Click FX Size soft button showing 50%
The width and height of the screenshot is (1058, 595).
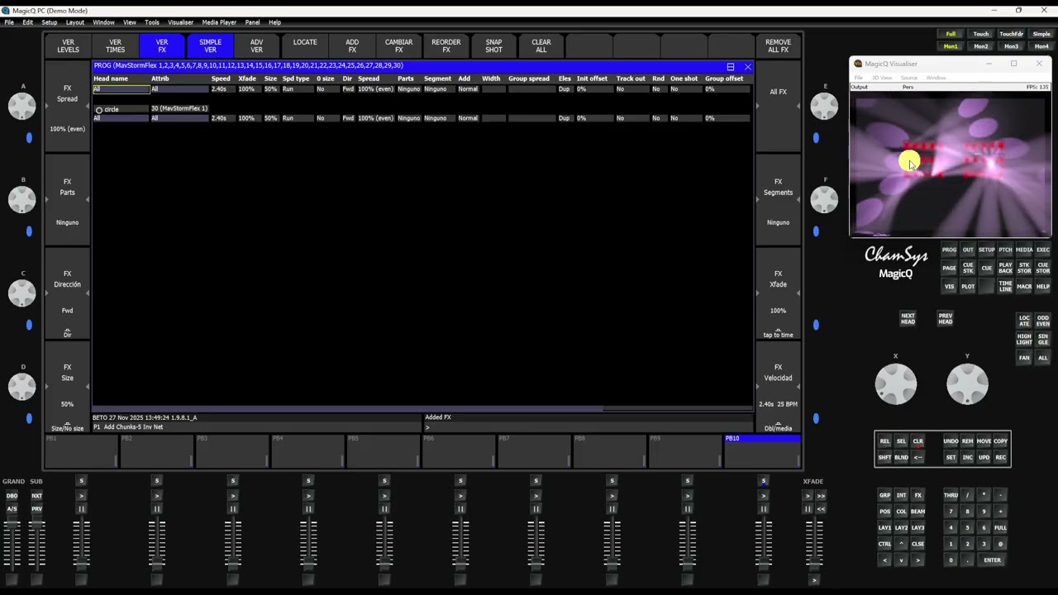coord(68,387)
